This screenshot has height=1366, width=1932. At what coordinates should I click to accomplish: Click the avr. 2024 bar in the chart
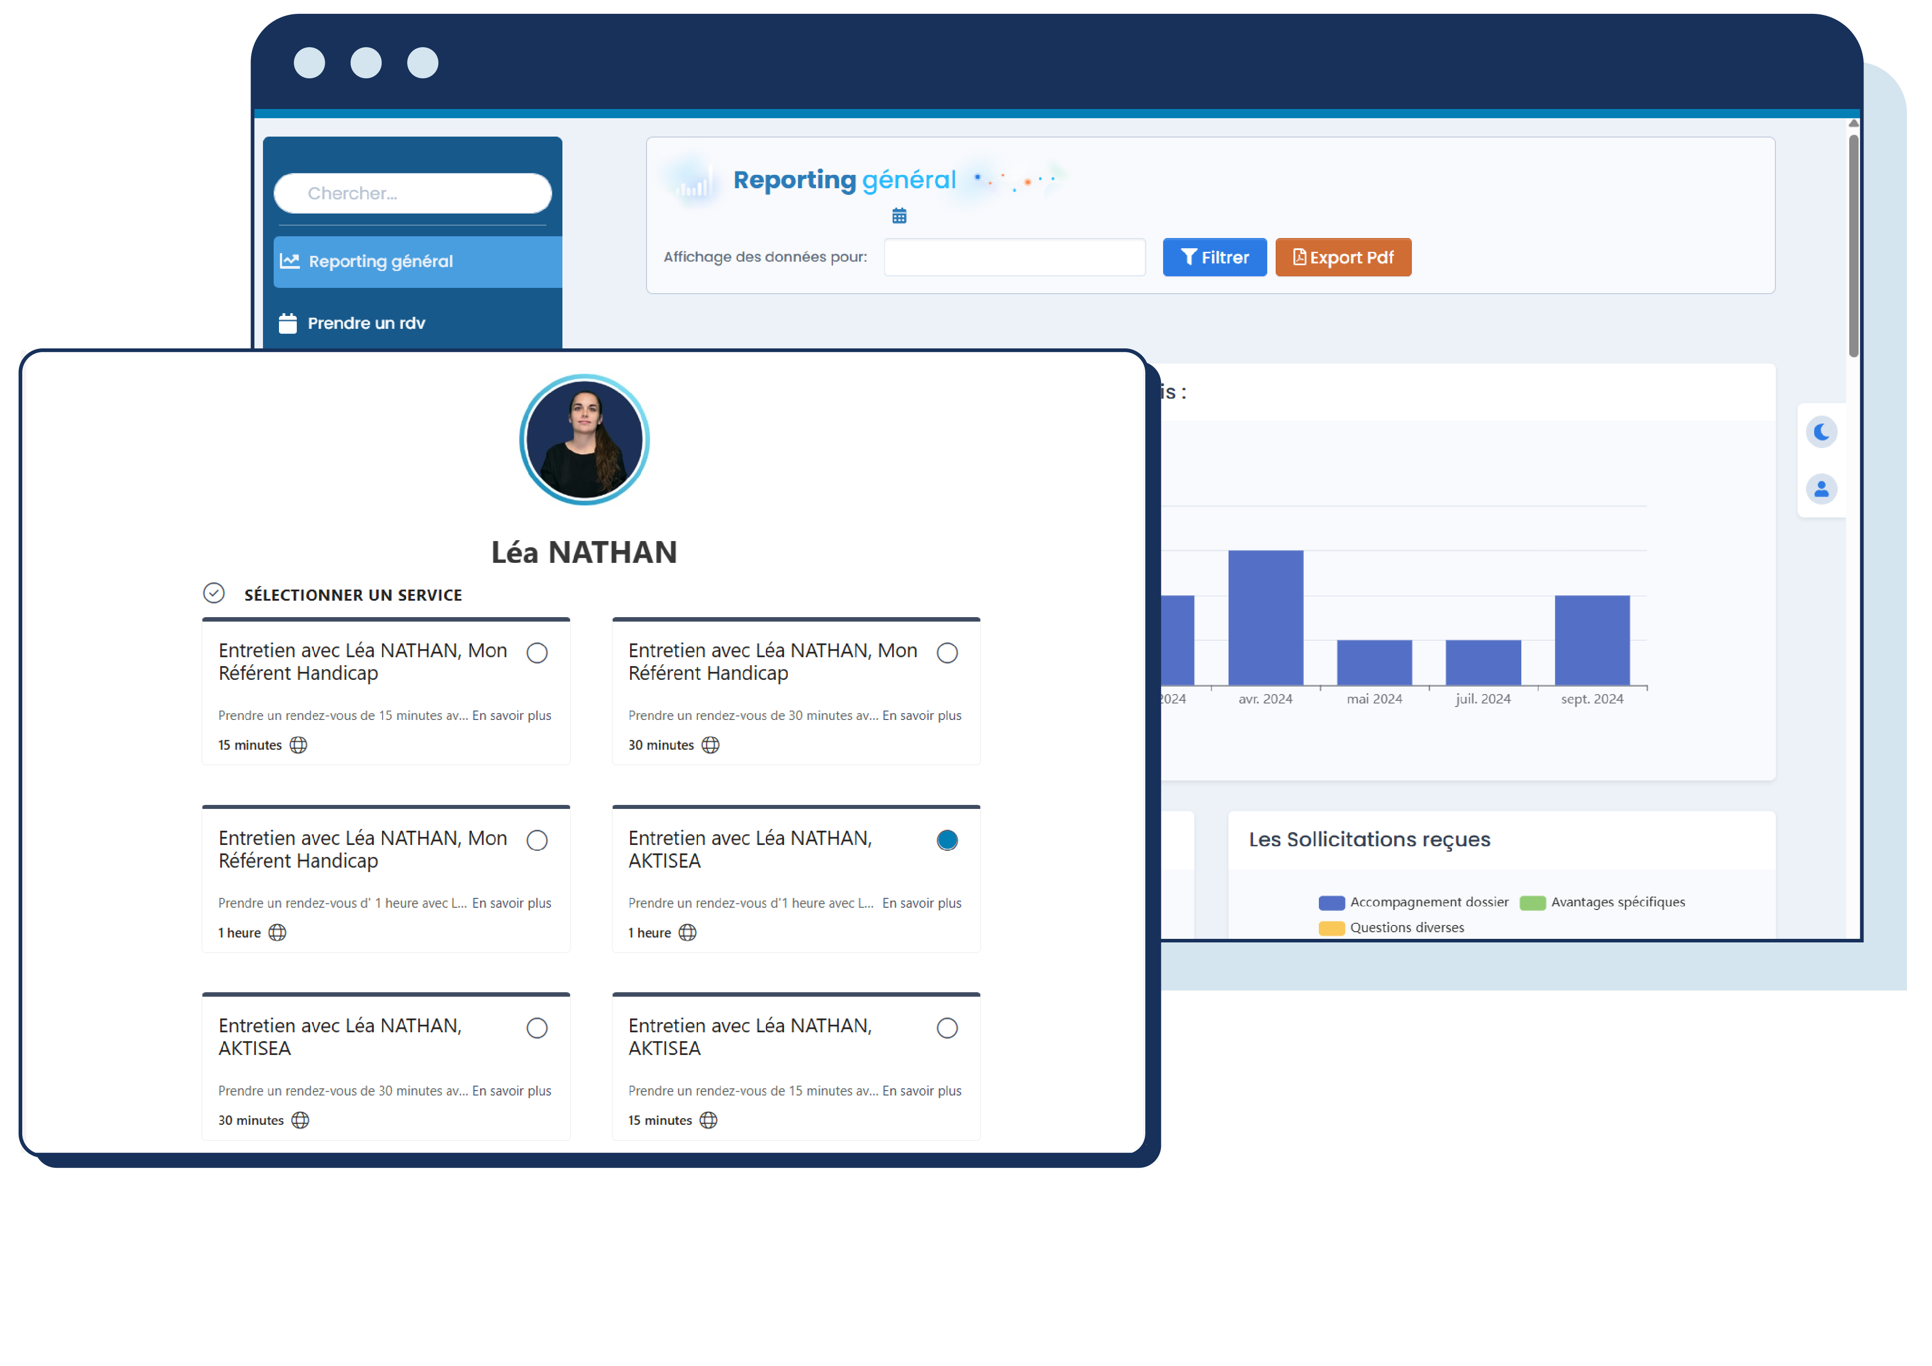click(x=1265, y=618)
